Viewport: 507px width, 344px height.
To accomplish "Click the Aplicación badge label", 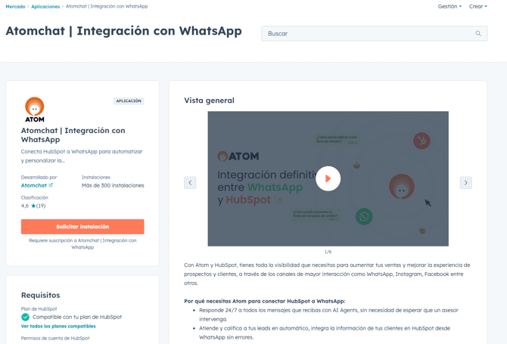I will coord(129,101).
